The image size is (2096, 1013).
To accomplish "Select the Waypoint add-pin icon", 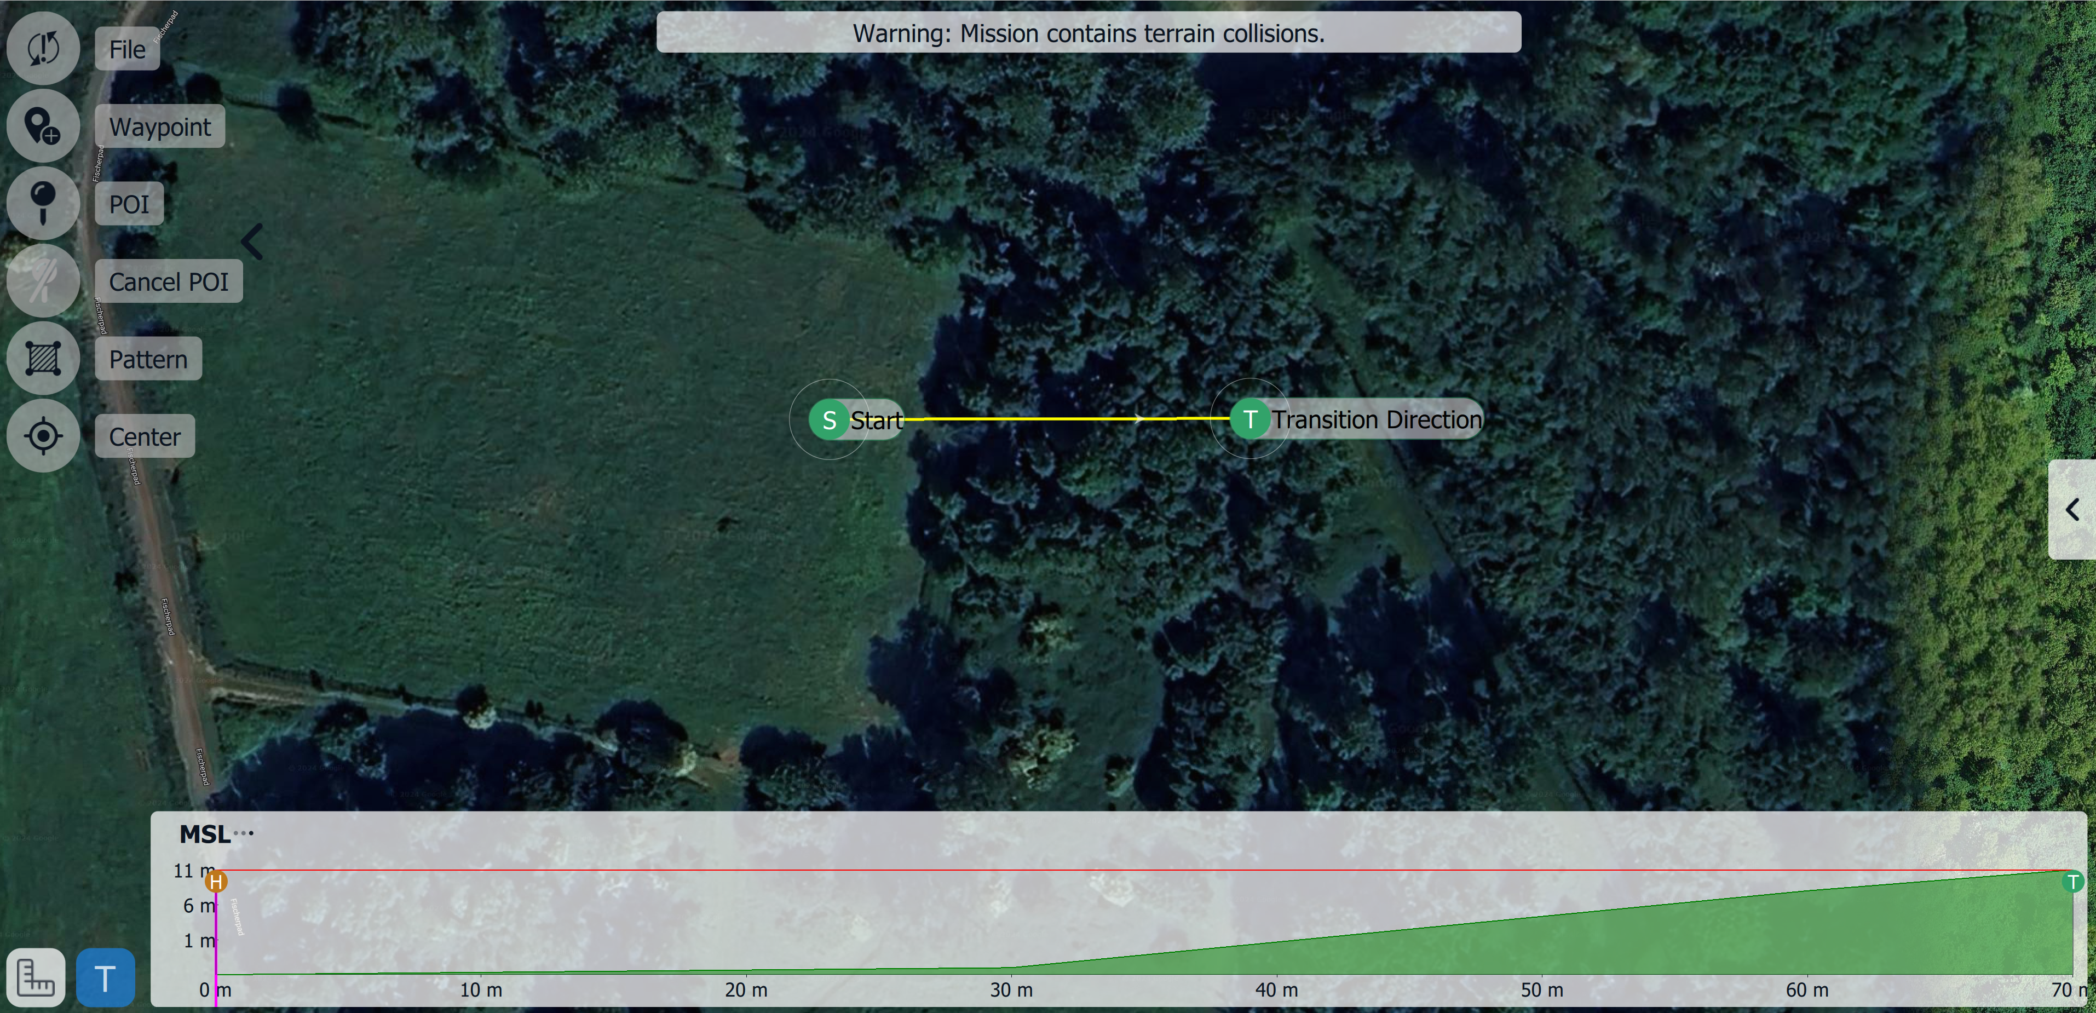I will (x=42, y=126).
